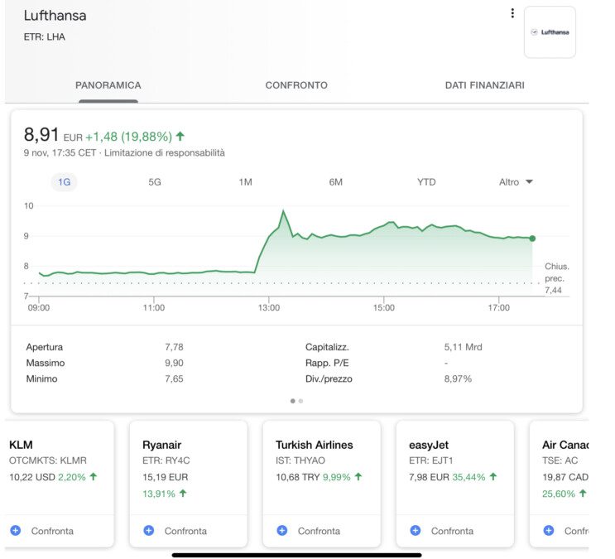615x559 pixels.
Task: Click the OTCMKTS: KLMR ticker text
Action: [48, 460]
